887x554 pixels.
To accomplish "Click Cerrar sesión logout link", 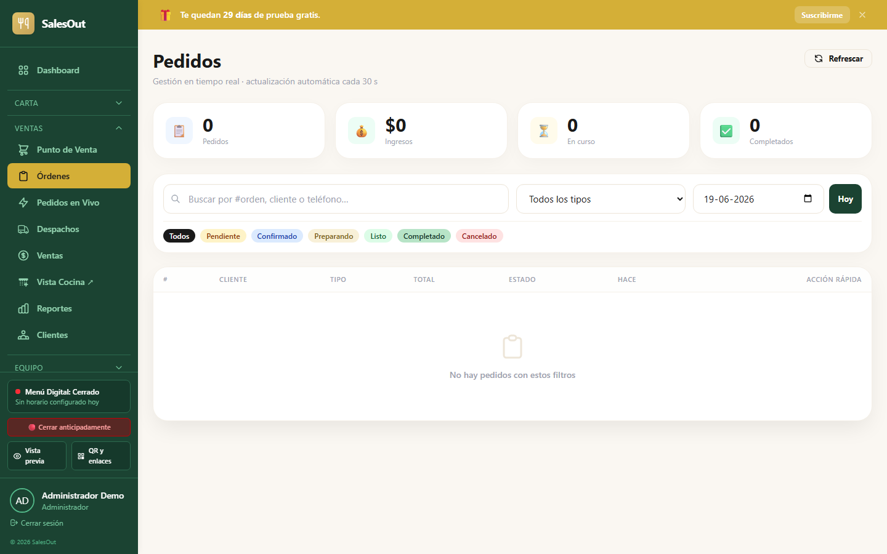I will [x=37, y=523].
